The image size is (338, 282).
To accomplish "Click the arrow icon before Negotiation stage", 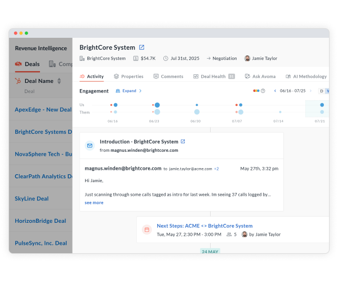I will [208, 59].
